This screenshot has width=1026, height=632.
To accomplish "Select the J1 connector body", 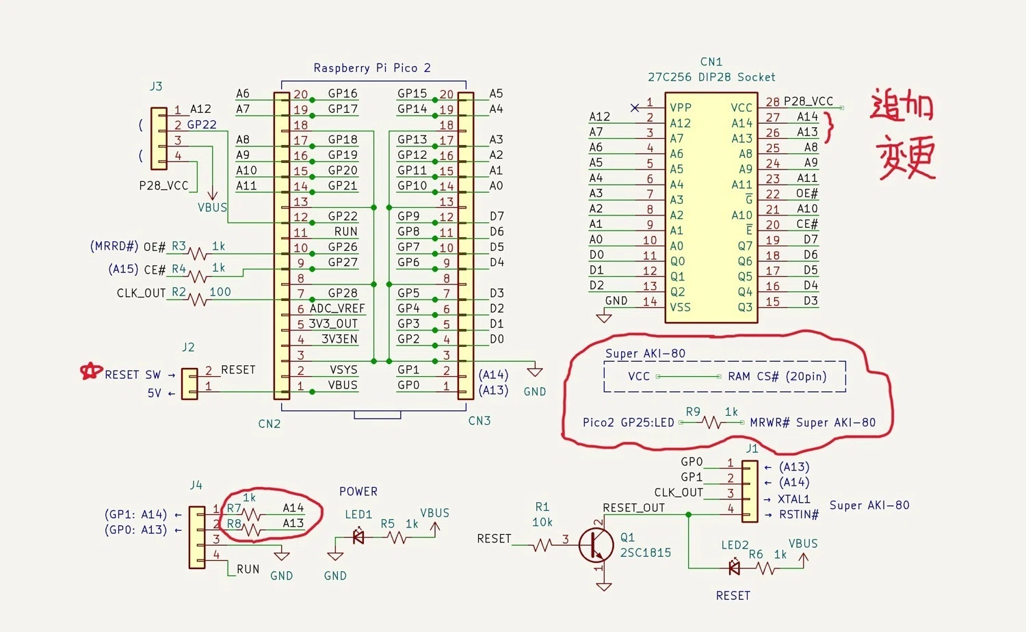I will [750, 491].
